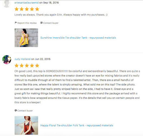Click the first star in artesaniaslauraenid's rating
This screenshot has width=143, height=136.
point(16,9)
